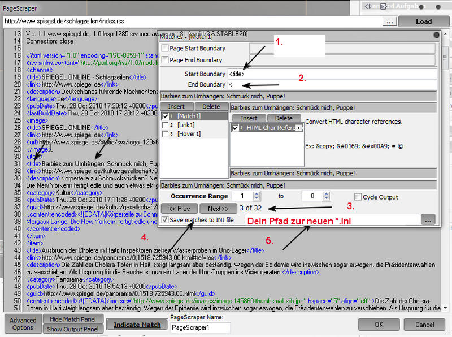
Task: Click Delete above the match list
Action: point(211,106)
